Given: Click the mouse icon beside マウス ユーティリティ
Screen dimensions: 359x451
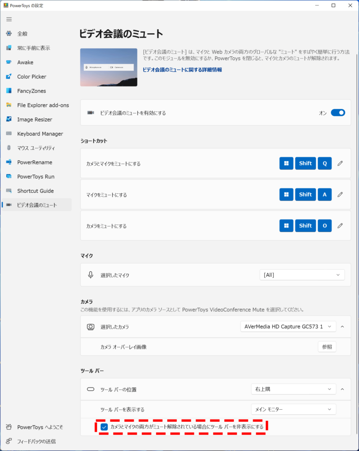Looking at the screenshot, I should pyautogui.click(x=9, y=148).
